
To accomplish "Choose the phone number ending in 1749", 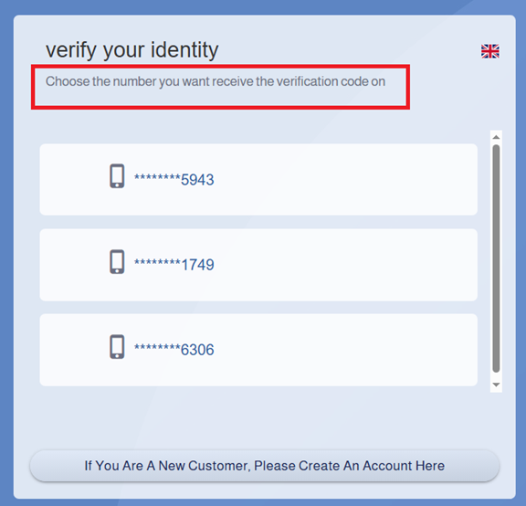I will tap(258, 265).
